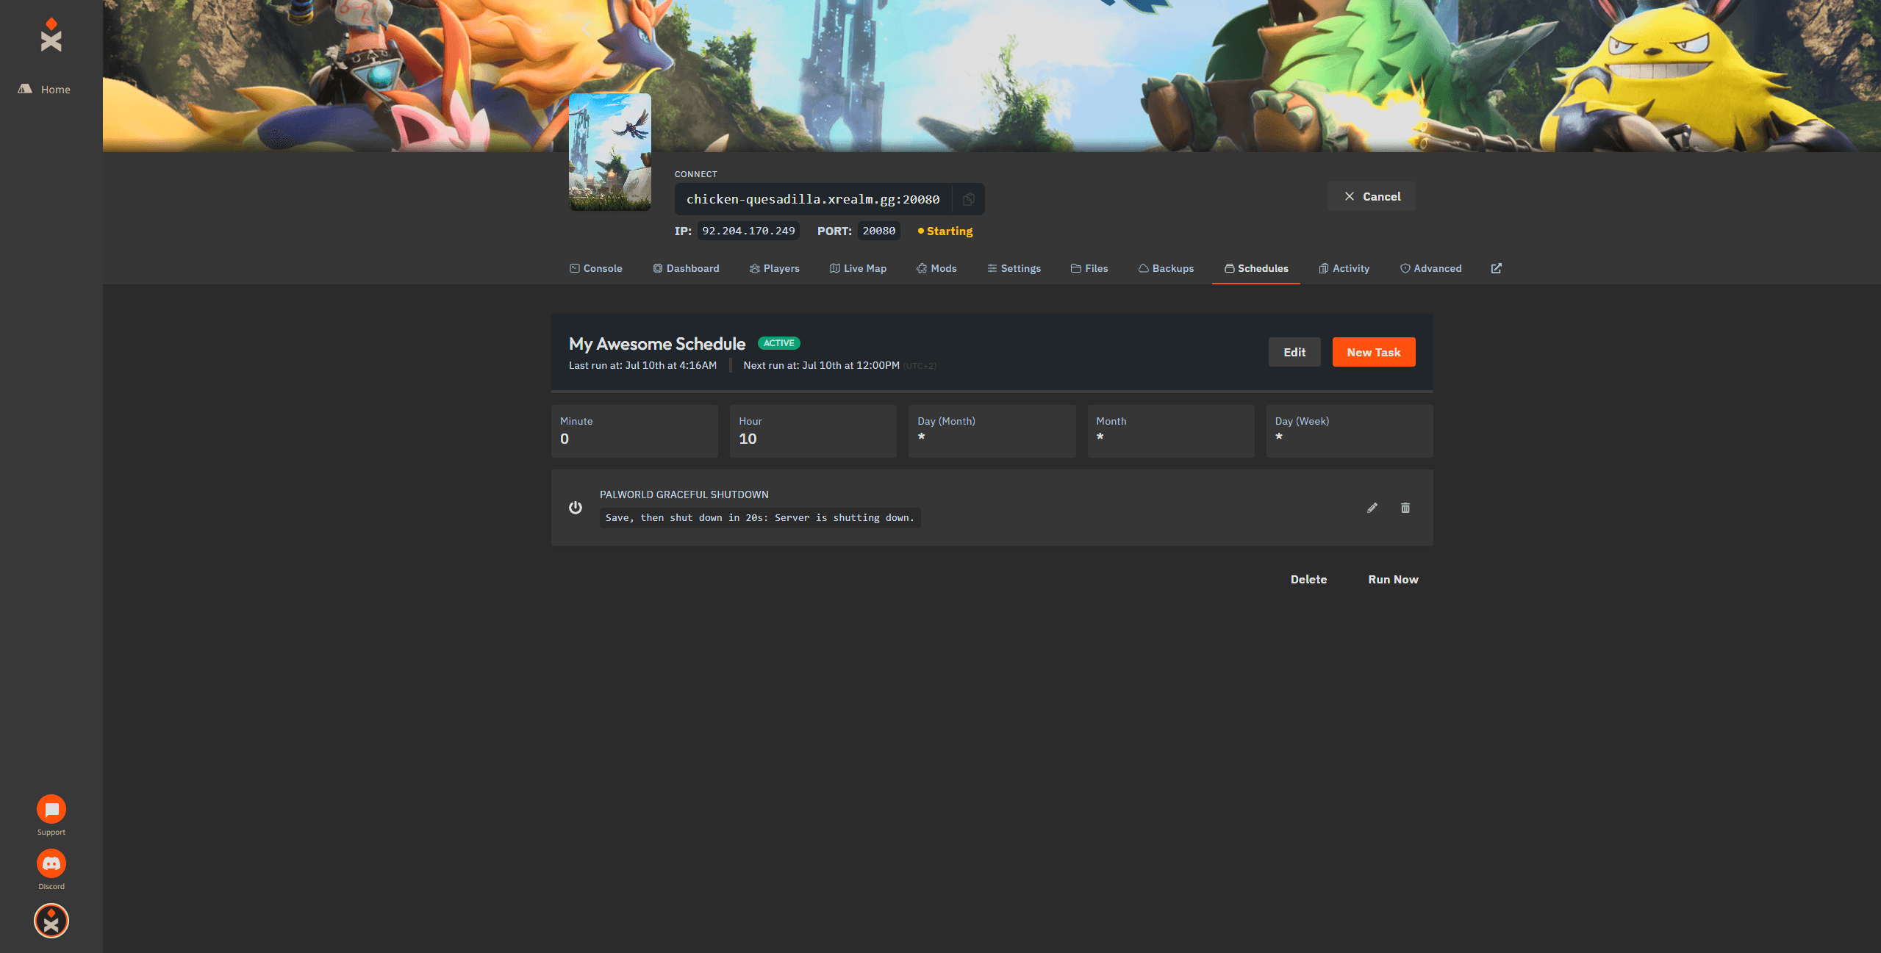Add a New Task to schedule
Viewport: 1881px width, 953px height.
coord(1374,352)
